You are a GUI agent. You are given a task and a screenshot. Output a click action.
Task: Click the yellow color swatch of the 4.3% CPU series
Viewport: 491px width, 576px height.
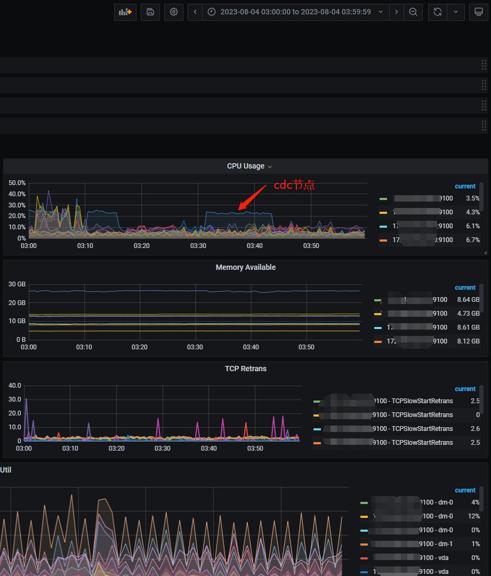383,212
